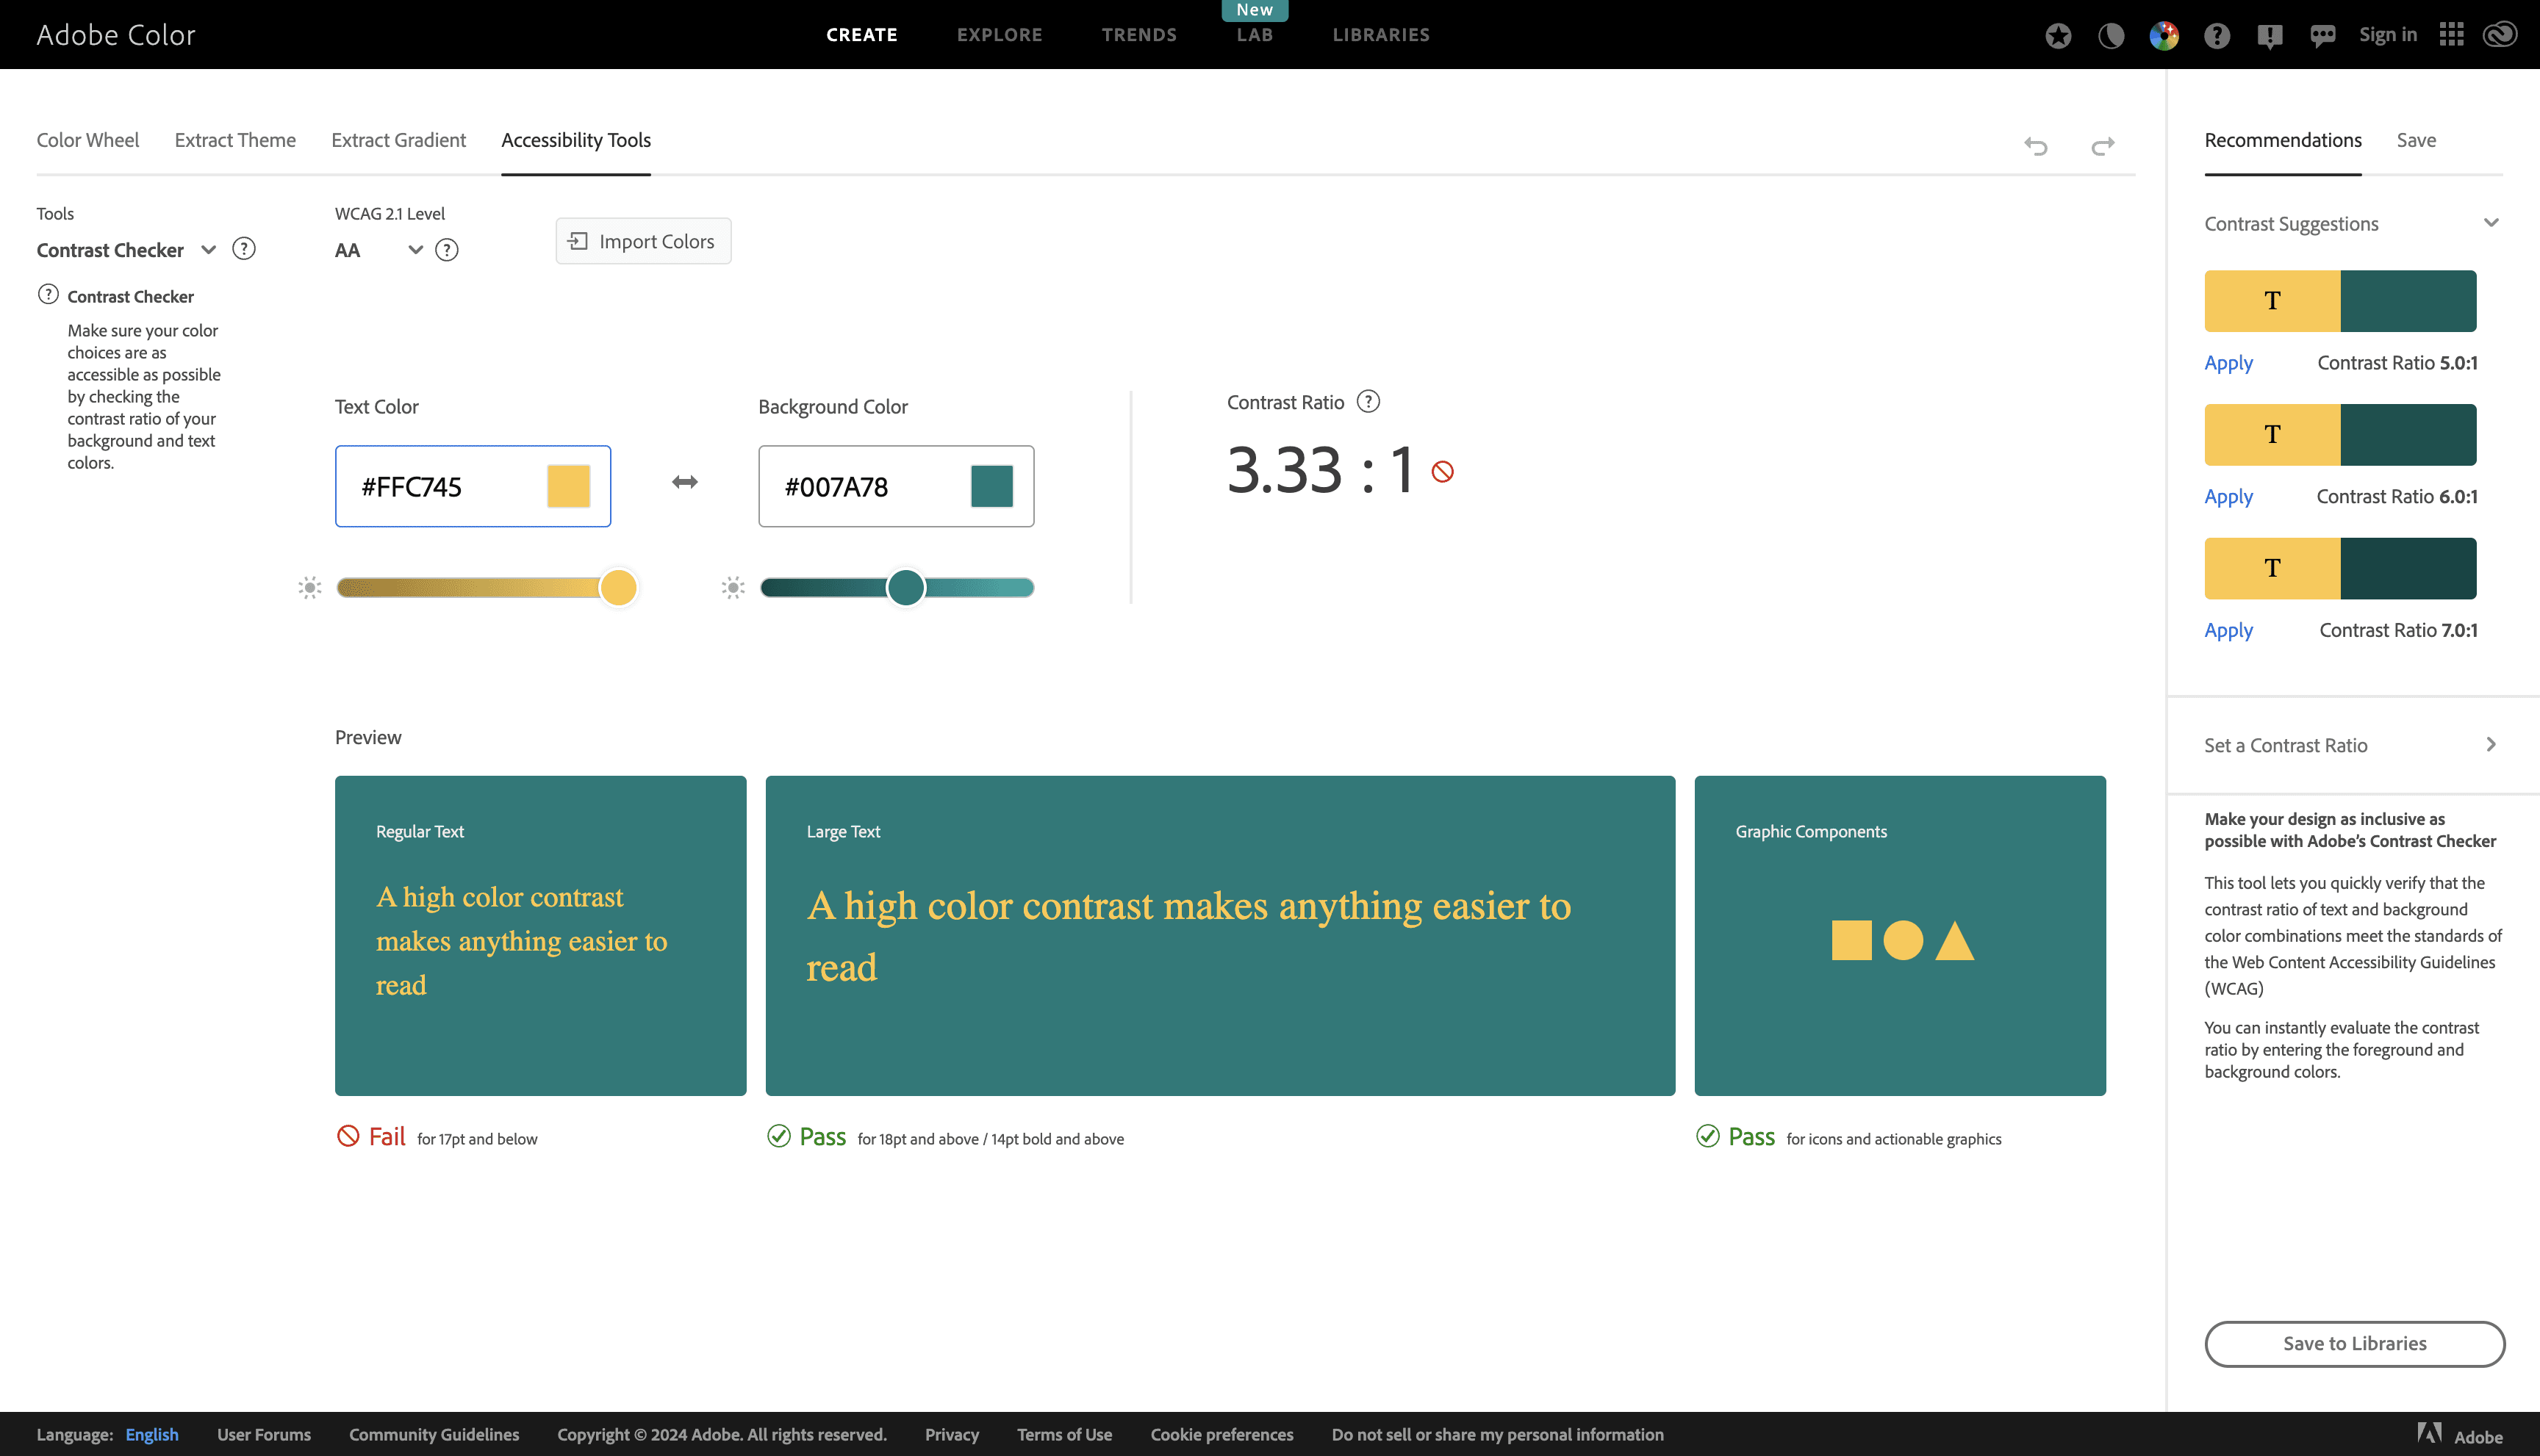Click the yellow text color swatch
The width and height of the screenshot is (2540, 1456).
point(568,486)
